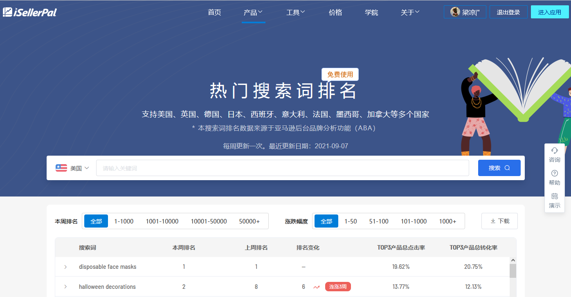Click the 搜索 search button
Screen dimensions: 571x297
pos(499,168)
